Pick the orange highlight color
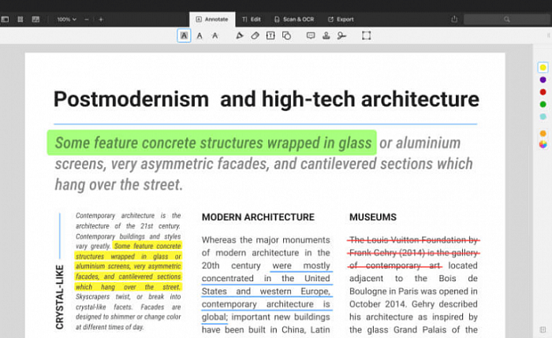Image resolution: width=552 pixels, height=338 pixels. tap(543, 133)
